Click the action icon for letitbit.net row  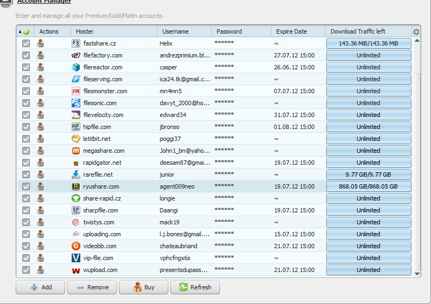[x=40, y=139]
